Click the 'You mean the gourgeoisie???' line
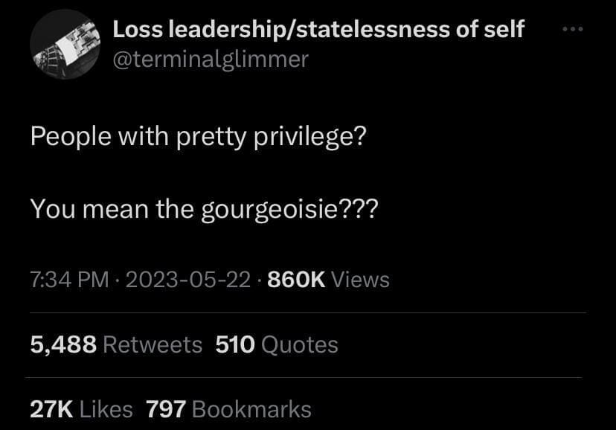 coord(204,209)
